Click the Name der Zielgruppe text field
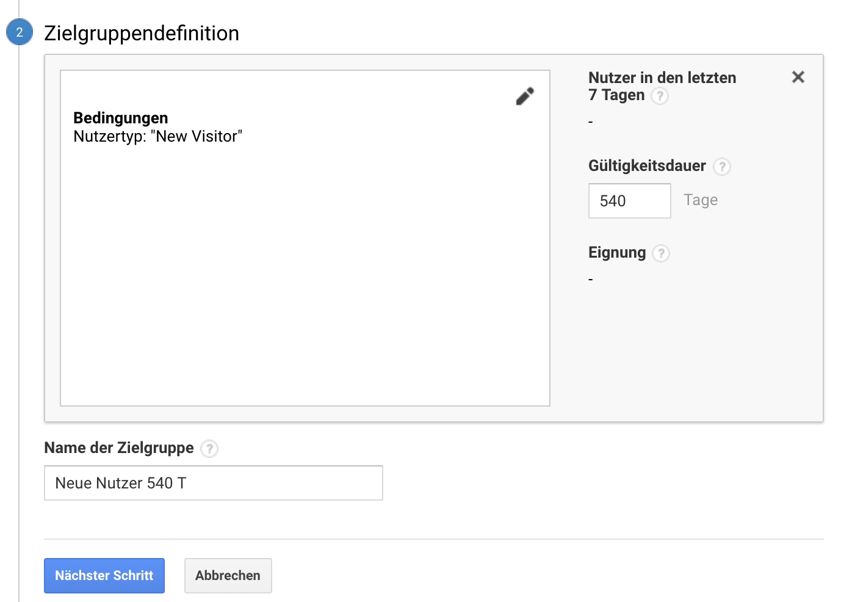This screenshot has height=602, width=841. tap(213, 483)
